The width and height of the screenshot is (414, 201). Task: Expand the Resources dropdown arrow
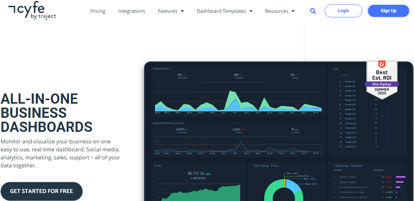click(x=293, y=11)
